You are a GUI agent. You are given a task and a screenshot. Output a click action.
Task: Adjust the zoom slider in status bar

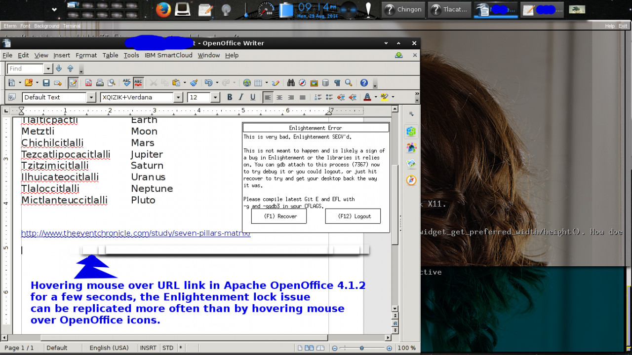click(362, 348)
